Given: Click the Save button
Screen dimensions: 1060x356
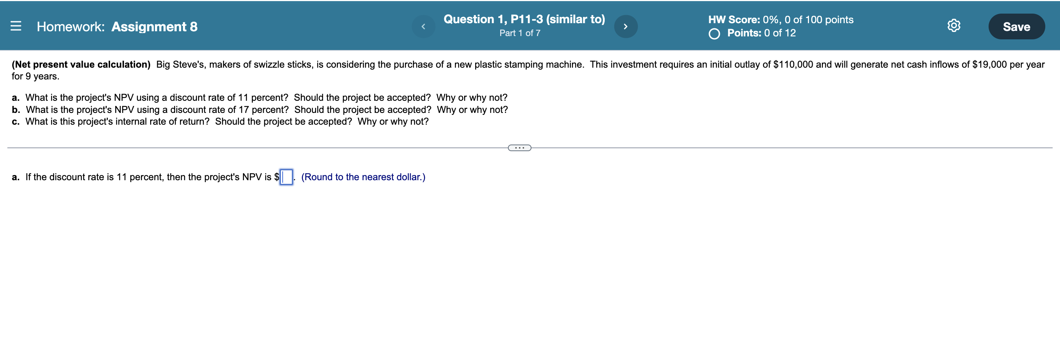Looking at the screenshot, I should point(1016,26).
